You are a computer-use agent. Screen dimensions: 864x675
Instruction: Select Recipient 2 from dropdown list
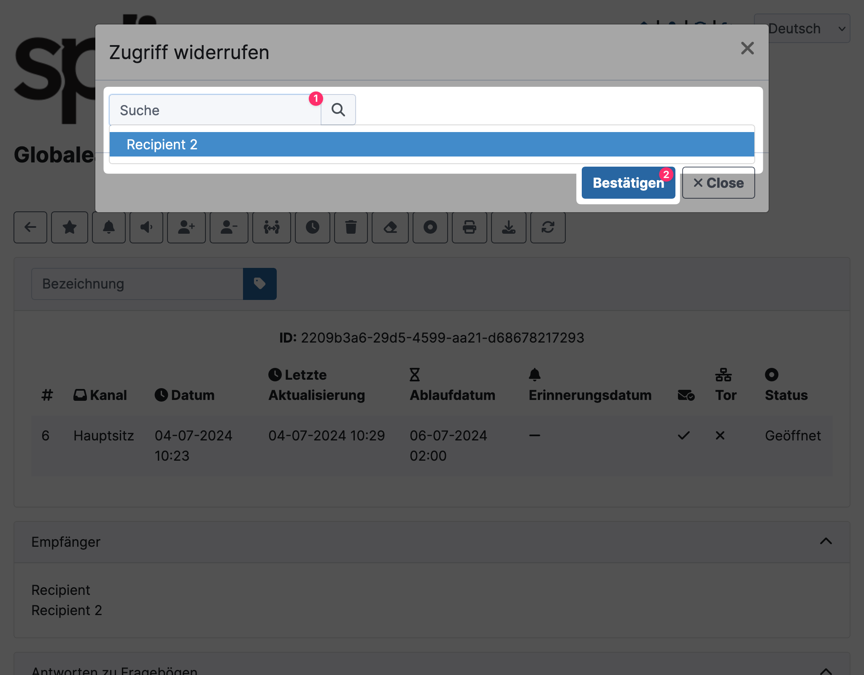point(431,144)
